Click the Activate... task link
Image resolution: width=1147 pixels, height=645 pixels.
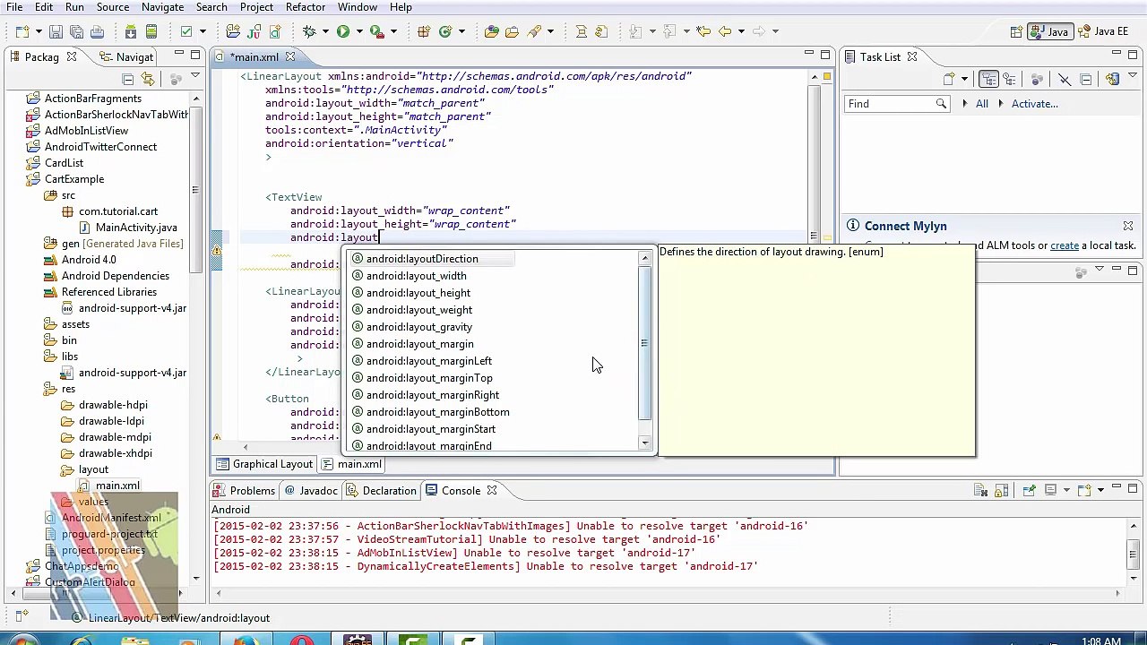[1035, 104]
